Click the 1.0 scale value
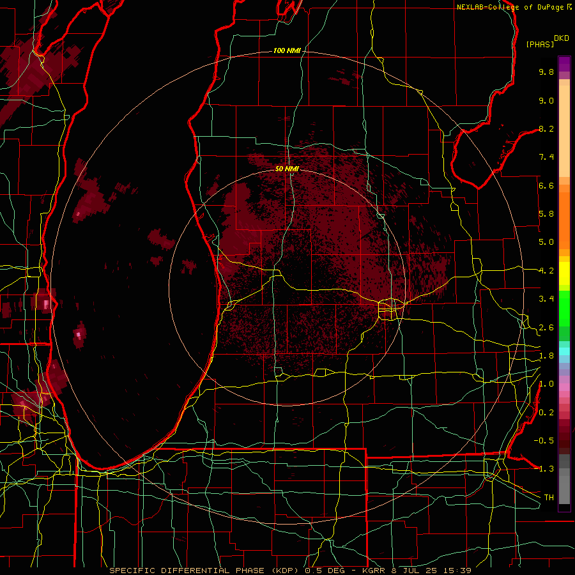575x575 pixels. [x=546, y=384]
